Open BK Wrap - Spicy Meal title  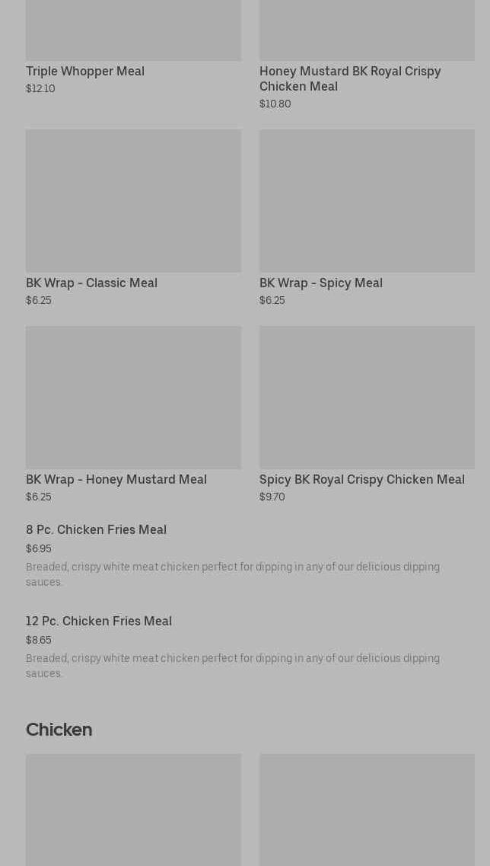(x=320, y=283)
